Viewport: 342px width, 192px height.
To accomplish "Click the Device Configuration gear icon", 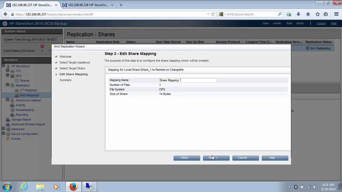I will [x=8, y=134].
